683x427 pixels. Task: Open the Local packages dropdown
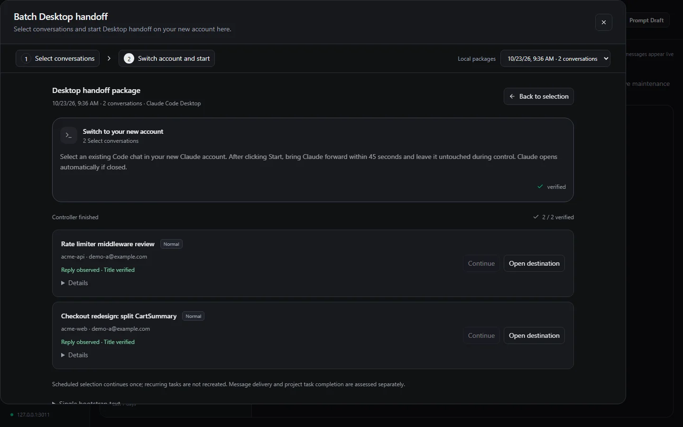click(x=555, y=58)
